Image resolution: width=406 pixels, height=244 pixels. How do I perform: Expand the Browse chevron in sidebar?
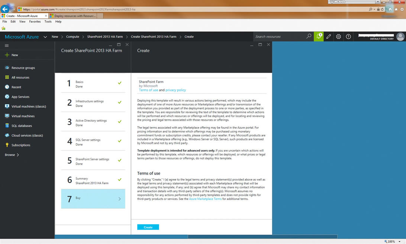[18, 155]
